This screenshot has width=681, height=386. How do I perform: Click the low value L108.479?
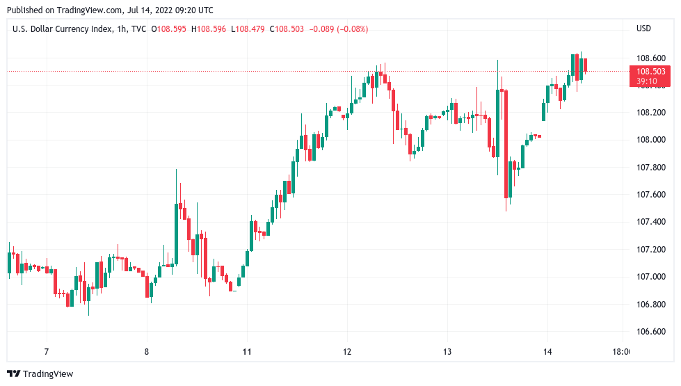250,29
